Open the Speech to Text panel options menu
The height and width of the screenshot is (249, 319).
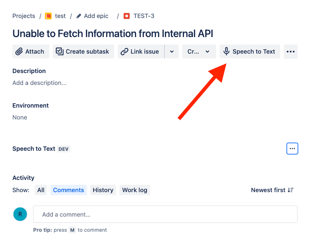coord(292,149)
